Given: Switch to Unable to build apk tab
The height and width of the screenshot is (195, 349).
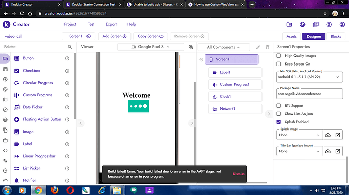Looking at the screenshot, I should coord(155,4).
